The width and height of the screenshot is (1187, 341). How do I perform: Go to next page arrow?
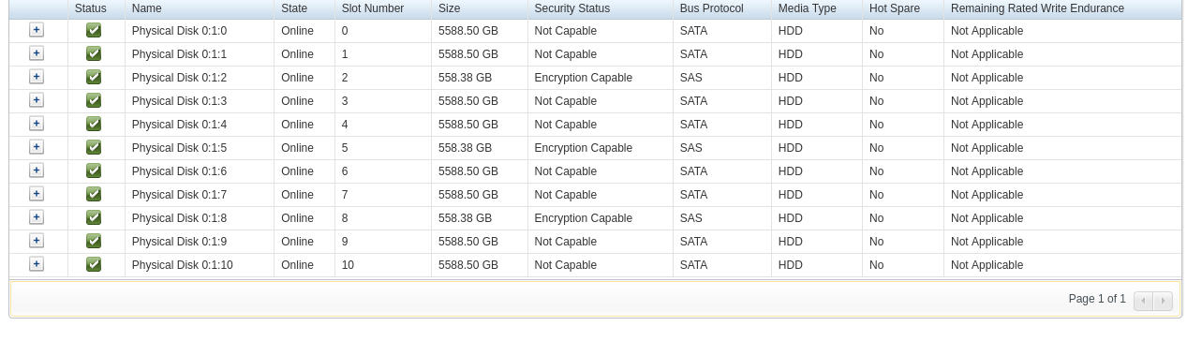[x=1163, y=301]
